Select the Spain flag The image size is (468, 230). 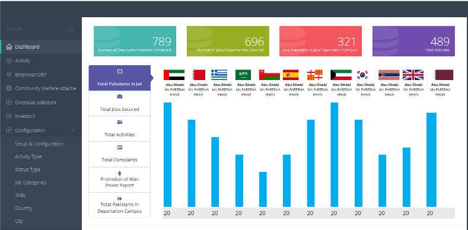[291, 75]
